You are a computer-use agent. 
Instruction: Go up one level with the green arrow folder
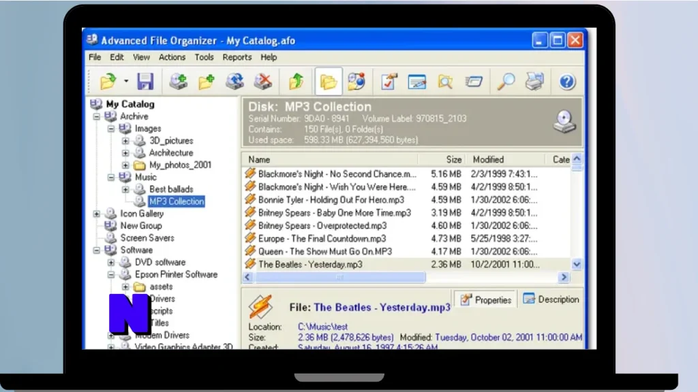tap(296, 82)
